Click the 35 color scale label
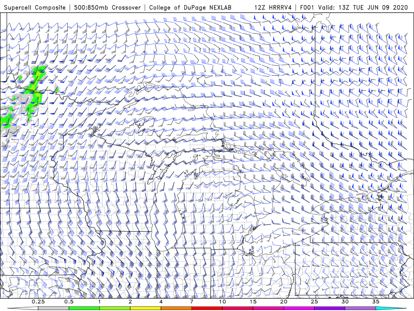 click(376, 302)
